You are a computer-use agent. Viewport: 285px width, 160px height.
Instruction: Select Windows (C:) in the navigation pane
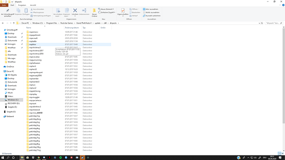tap(13, 100)
